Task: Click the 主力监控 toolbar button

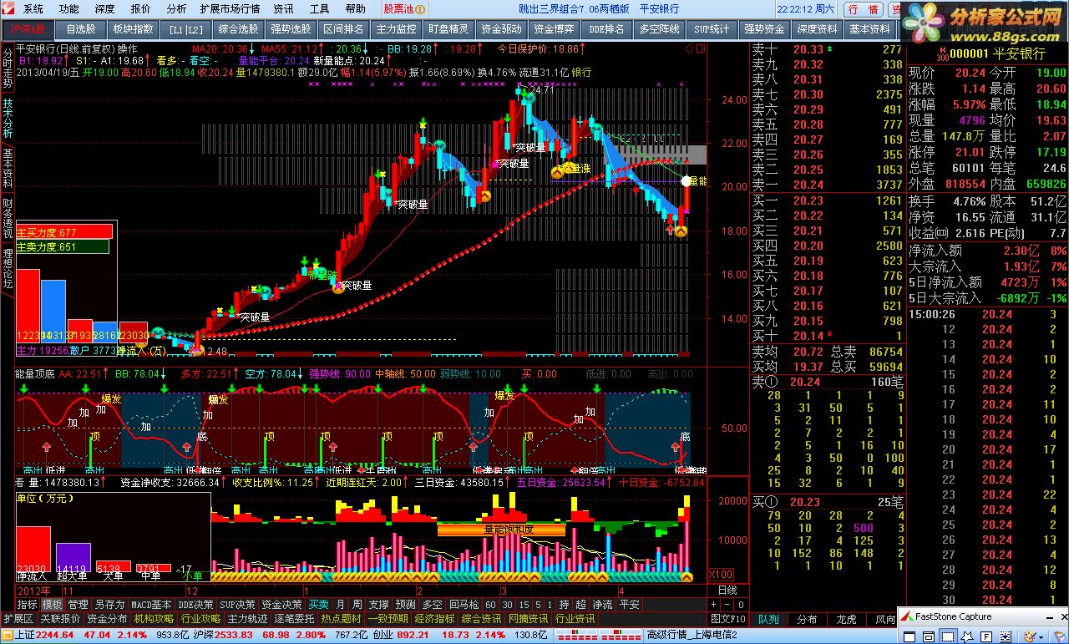Action: click(396, 28)
